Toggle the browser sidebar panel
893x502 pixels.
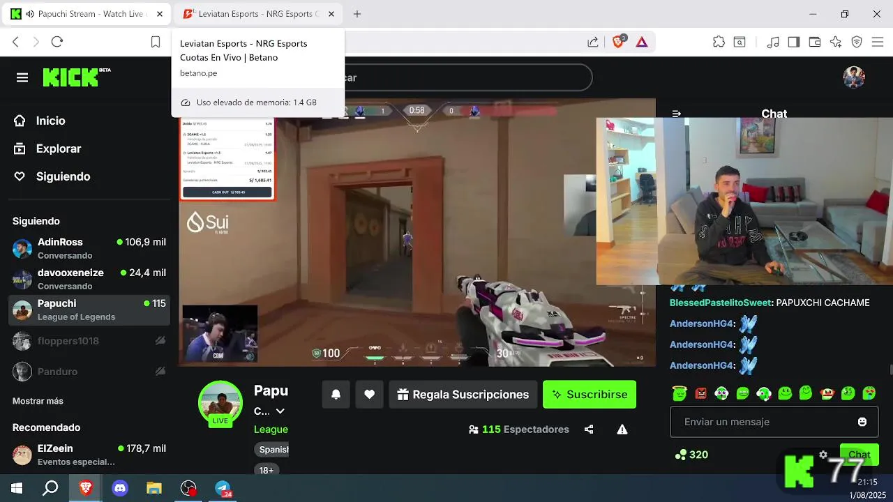(x=793, y=43)
